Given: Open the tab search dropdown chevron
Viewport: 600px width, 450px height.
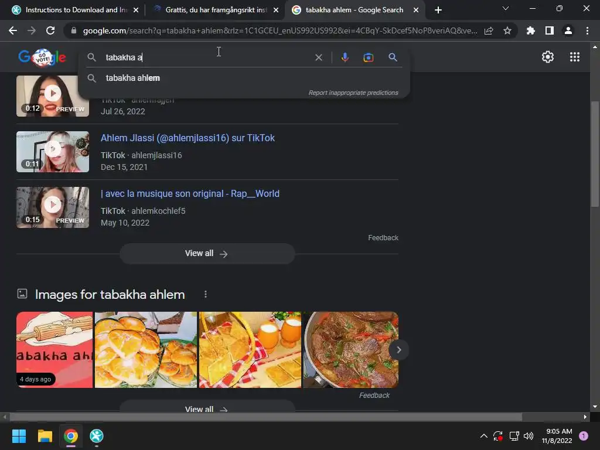Looking at the screenshot, I should coord(506,8).
